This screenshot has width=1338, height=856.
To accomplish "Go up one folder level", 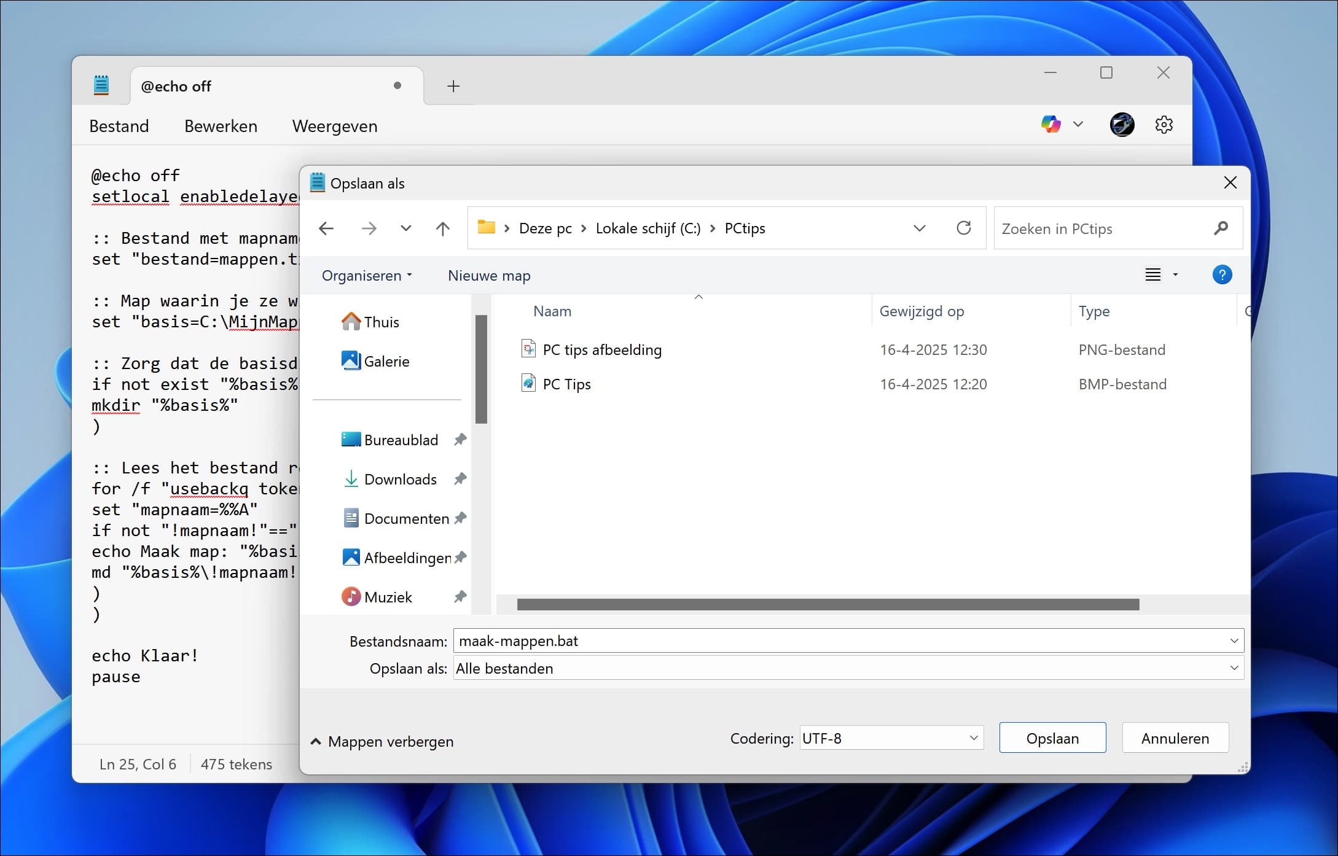I will coord(443,228).
